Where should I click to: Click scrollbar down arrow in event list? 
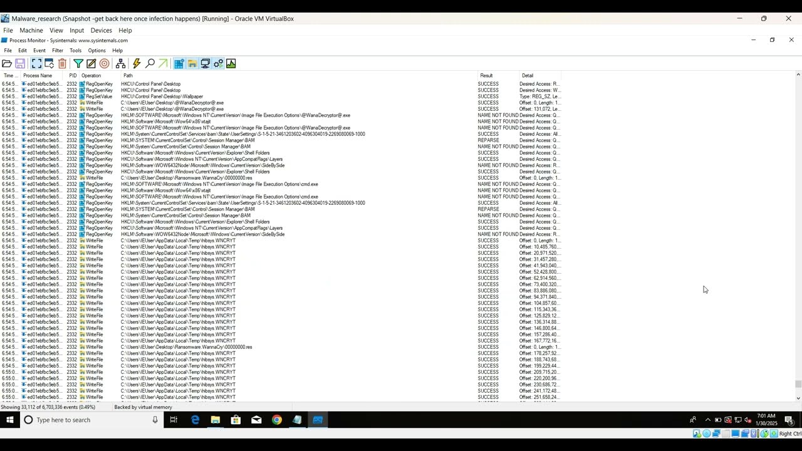[x=798, y=398]
